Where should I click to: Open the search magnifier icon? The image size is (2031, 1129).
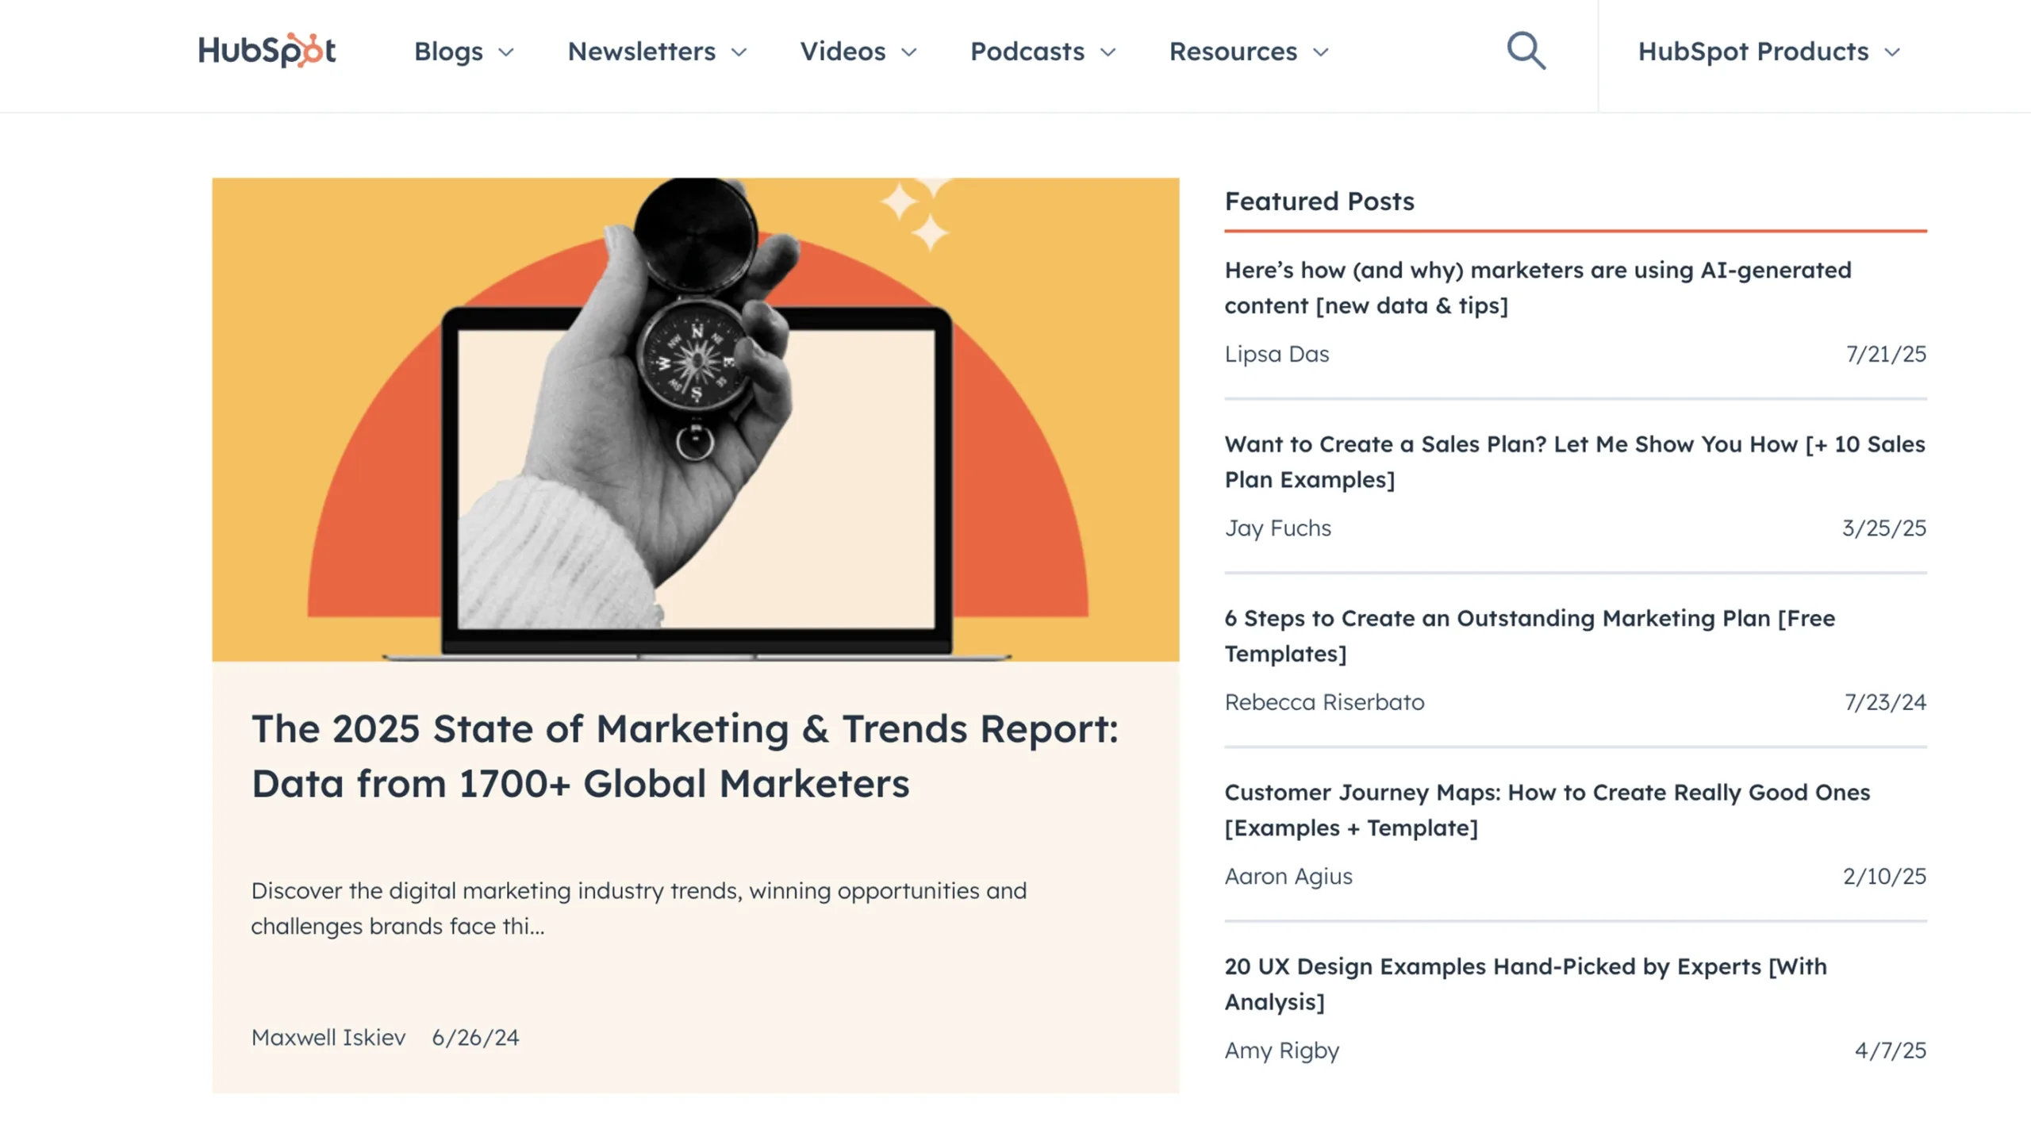1526,51
